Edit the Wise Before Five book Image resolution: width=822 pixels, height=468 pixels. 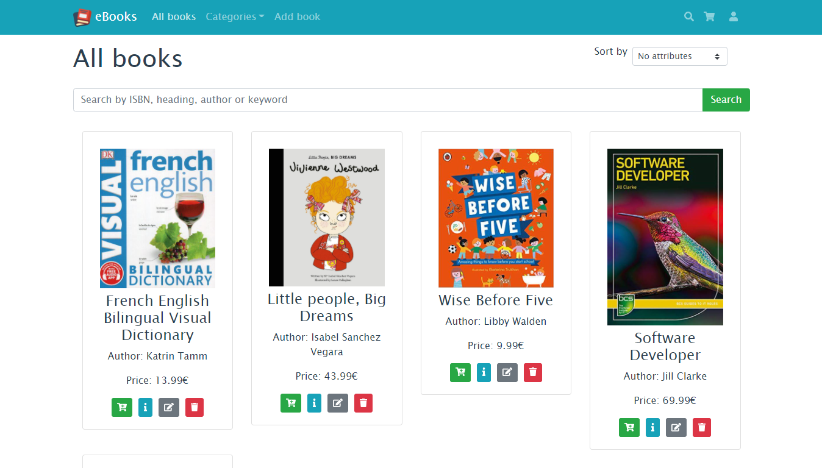click(x=507, y=372)
